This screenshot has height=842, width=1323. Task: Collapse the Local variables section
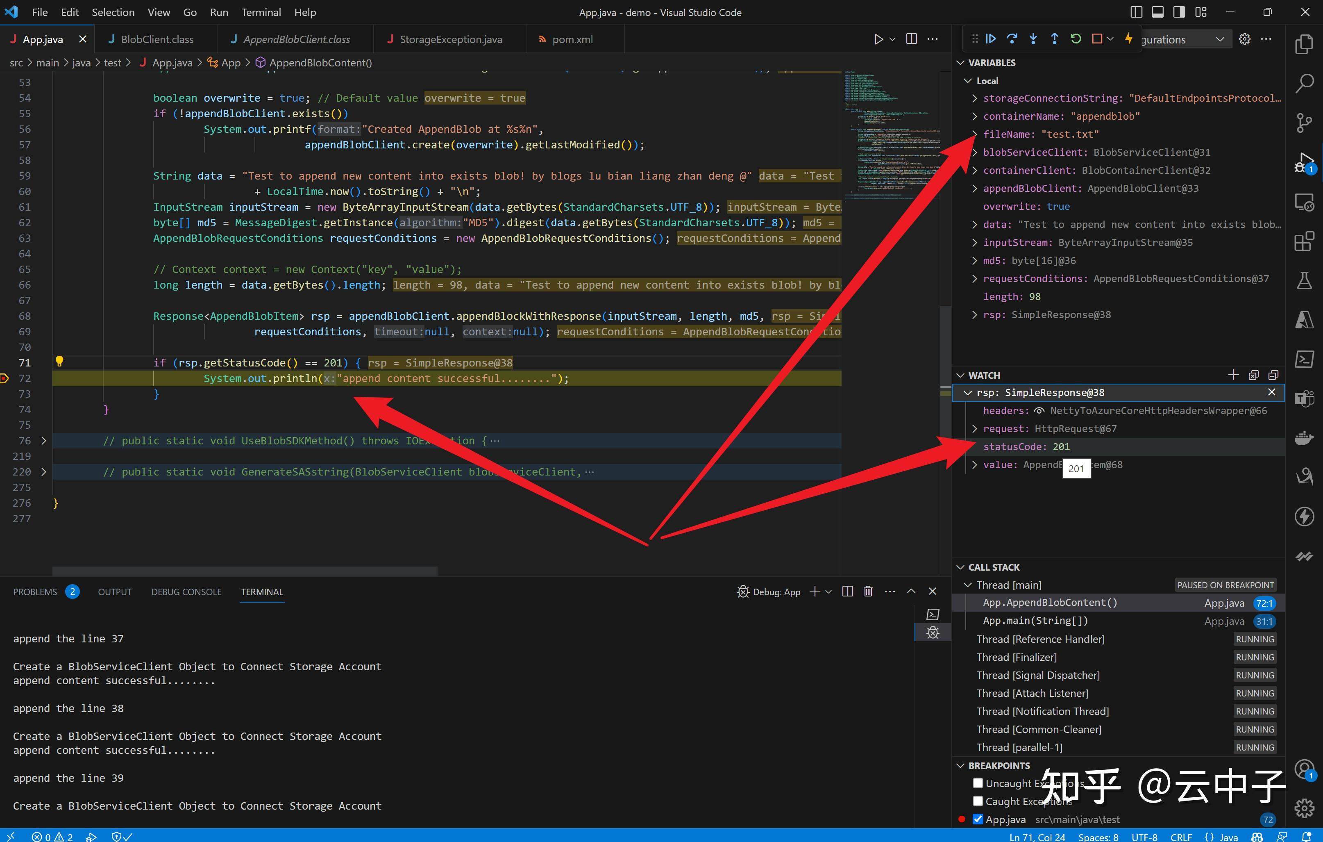(x=969, y=80)
